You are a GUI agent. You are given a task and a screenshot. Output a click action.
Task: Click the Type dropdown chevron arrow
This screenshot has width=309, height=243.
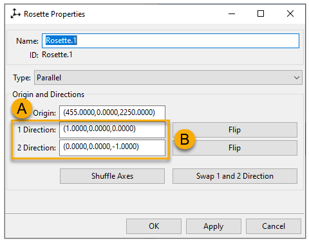[297, 78]
